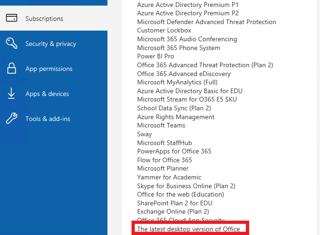Select 'School Data Sync (Plan 2)' entry
This screenshot has height=235, width=320.
(174, 108)
